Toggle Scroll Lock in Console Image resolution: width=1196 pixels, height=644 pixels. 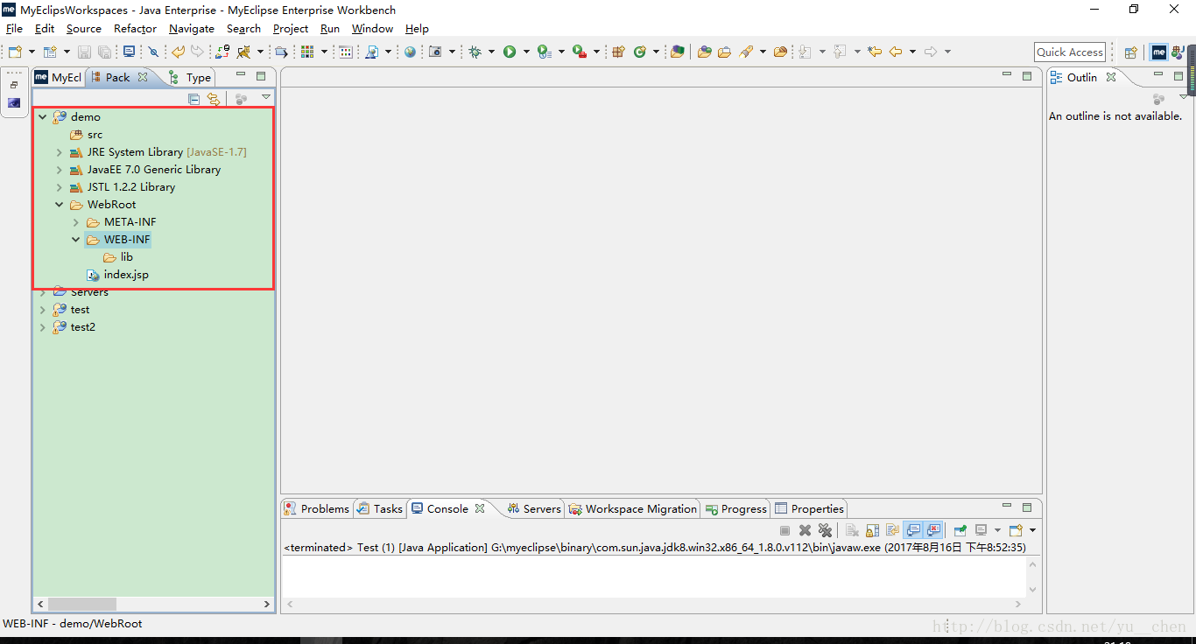872,530
